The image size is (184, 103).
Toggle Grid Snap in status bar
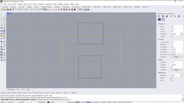point(71,102)
